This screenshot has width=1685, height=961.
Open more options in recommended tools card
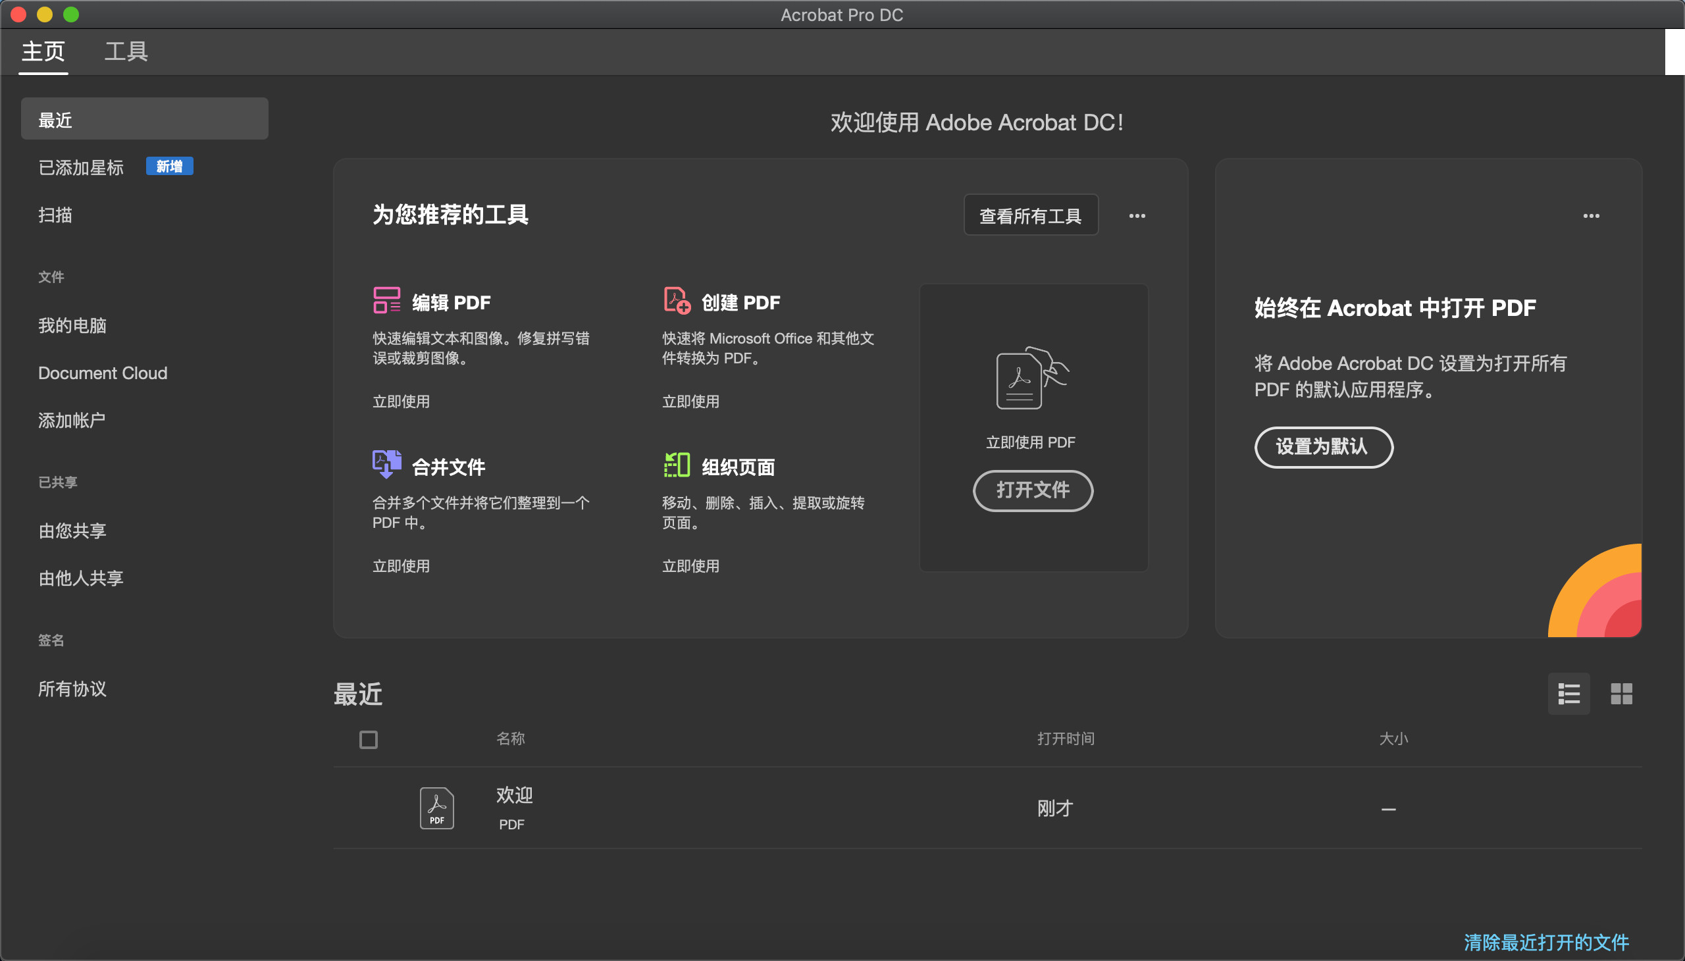(1137, 216)
